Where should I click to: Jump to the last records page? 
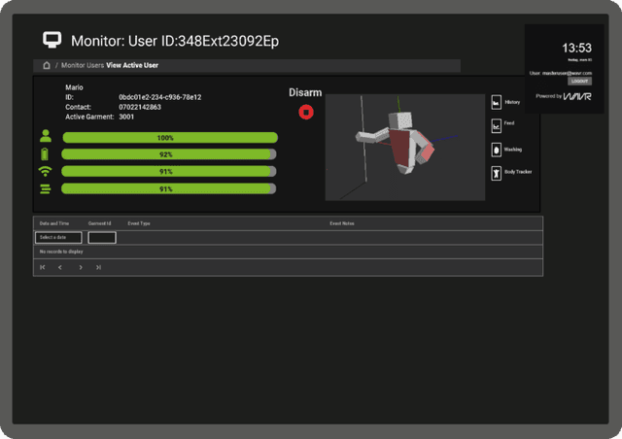point(98,267)
